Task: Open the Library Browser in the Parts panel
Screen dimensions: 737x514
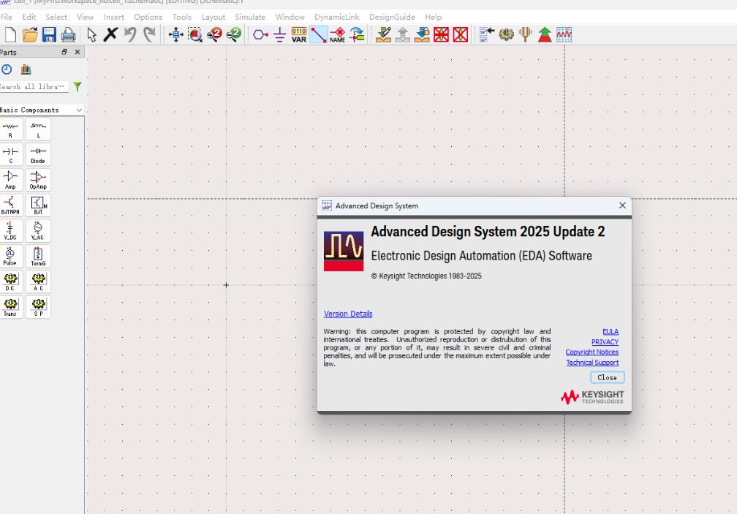Action: (26, 69)
